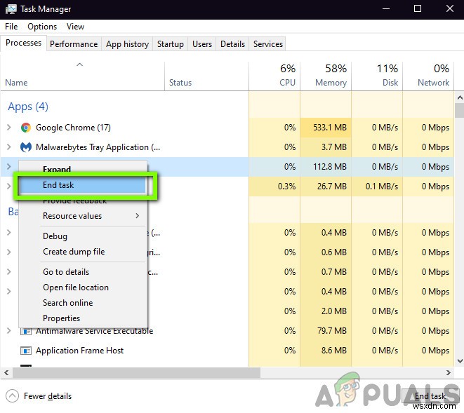Sort by the Status column header

pos(206,76)
